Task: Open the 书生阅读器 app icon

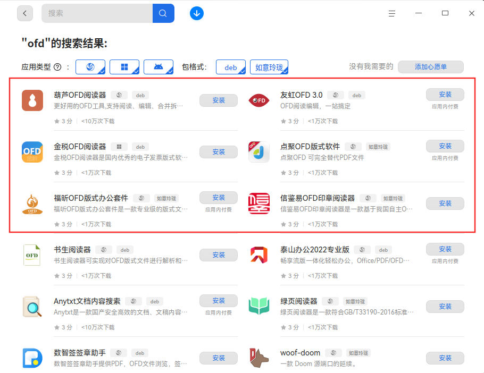Action: pos(32,255)
